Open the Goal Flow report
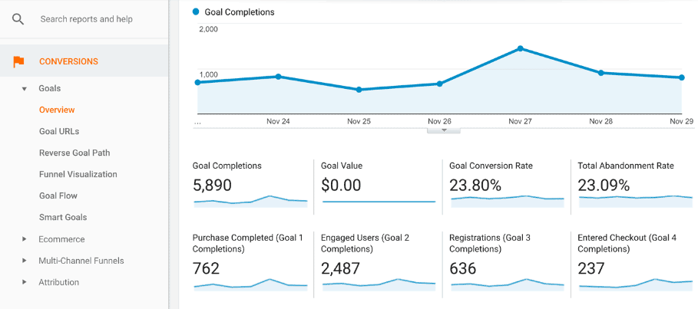698x309 pixels. [58, 196]
